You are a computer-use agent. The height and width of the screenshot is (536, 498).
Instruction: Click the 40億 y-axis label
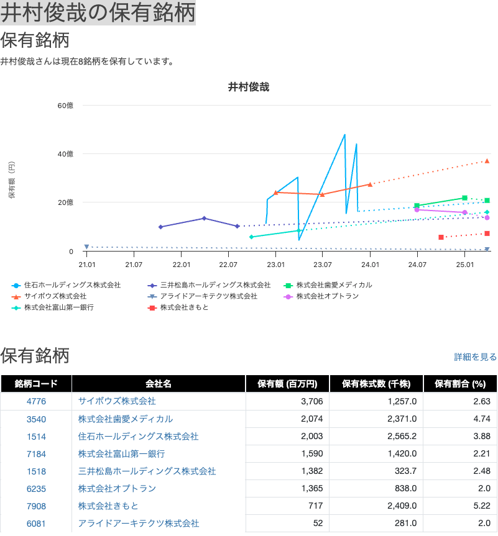[65, 154]
